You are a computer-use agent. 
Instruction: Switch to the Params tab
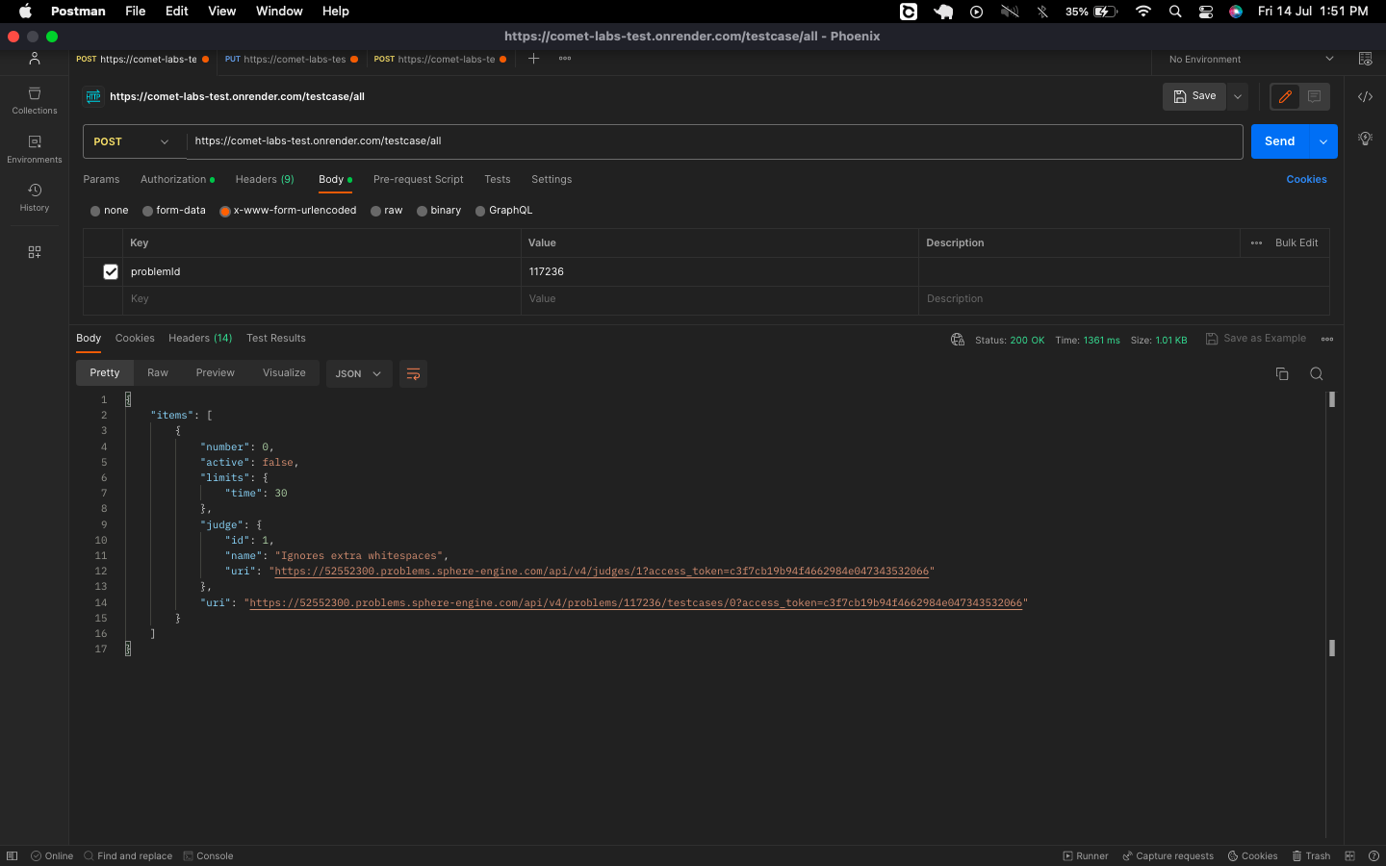click(x=101, y=179)
